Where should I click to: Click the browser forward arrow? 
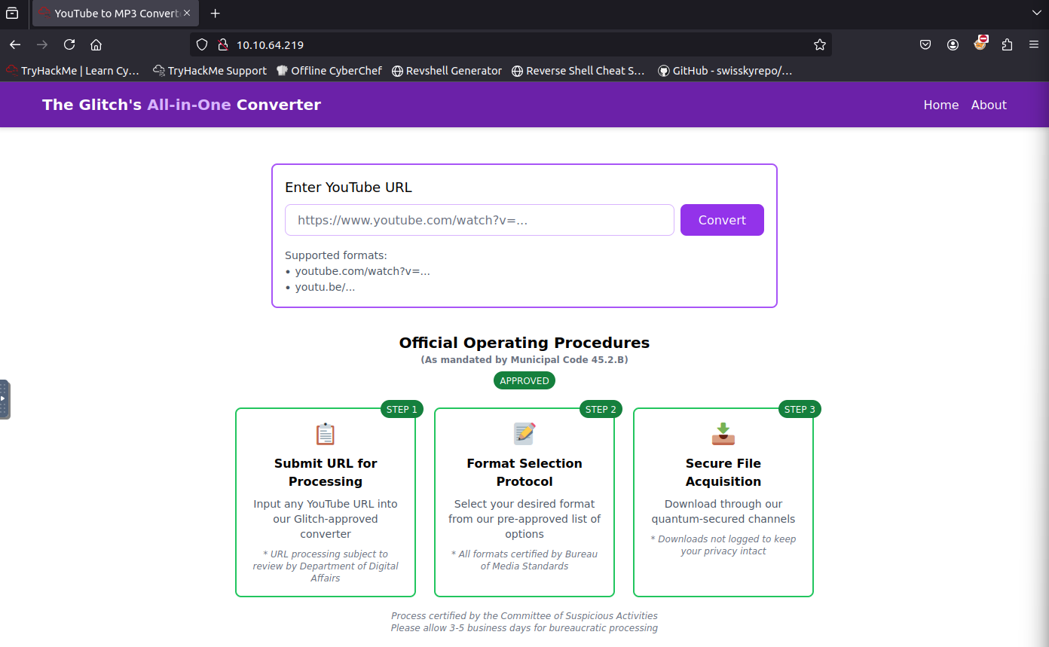point(42,44)
